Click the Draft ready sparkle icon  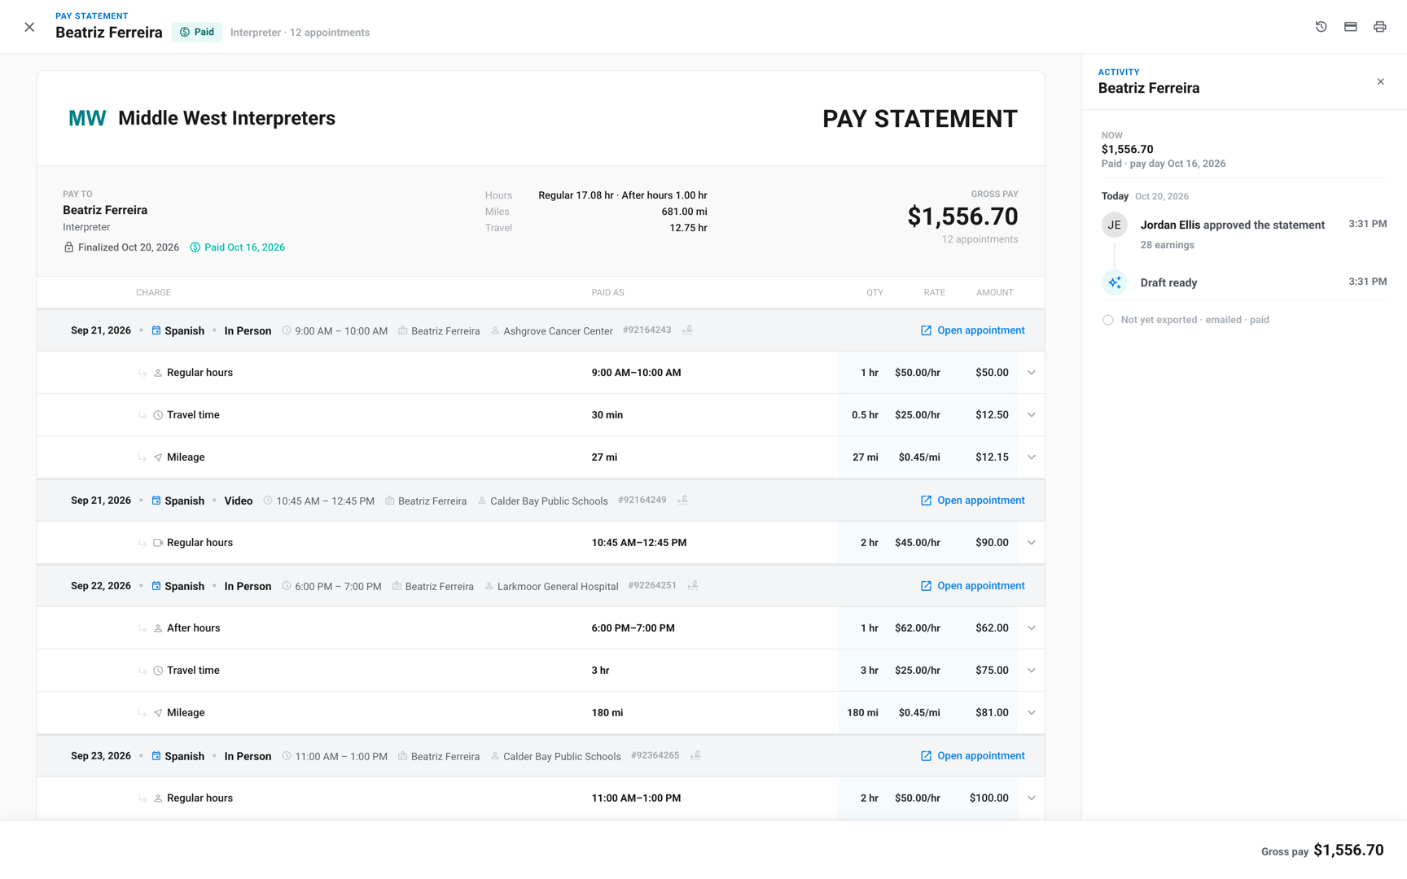(1114, 282)
